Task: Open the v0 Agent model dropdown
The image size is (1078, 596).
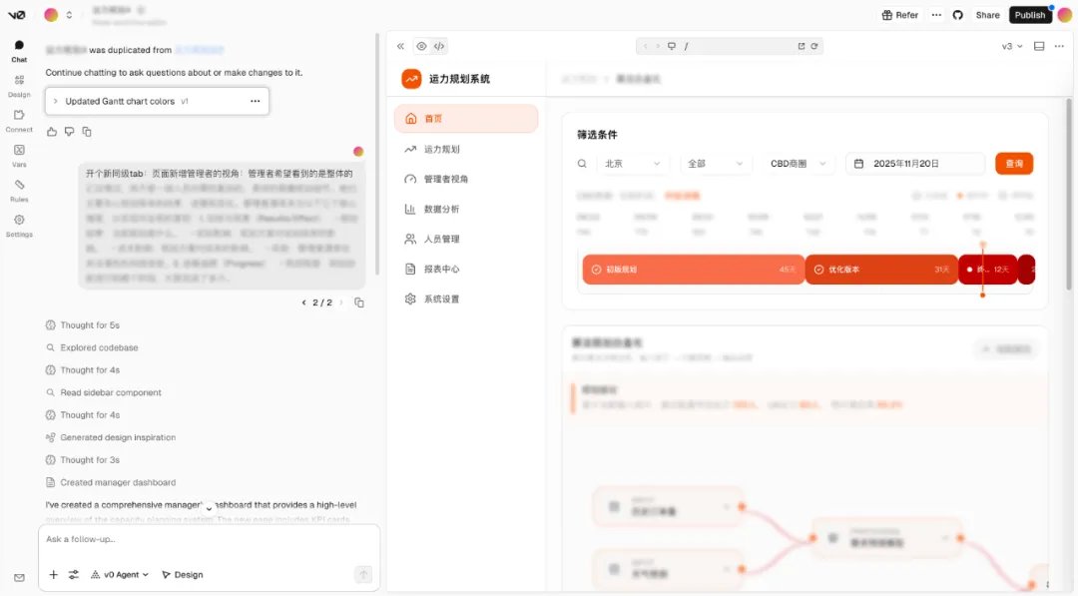Action: click(120, 575)
